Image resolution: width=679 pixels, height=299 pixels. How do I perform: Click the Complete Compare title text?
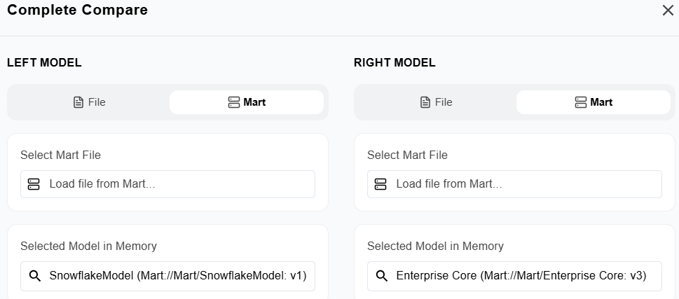[x=78, y=10]
